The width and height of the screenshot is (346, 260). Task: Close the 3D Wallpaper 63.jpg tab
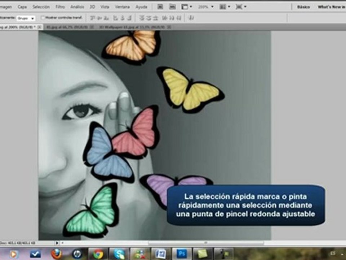(x=169, y=27)
